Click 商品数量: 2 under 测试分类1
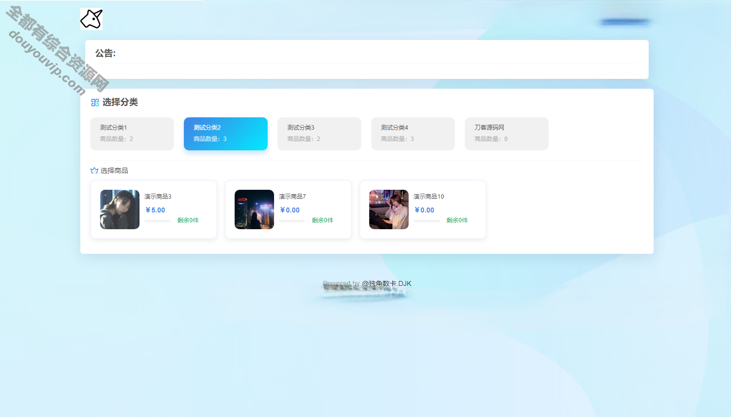The image size is (731, 417). 116,139
